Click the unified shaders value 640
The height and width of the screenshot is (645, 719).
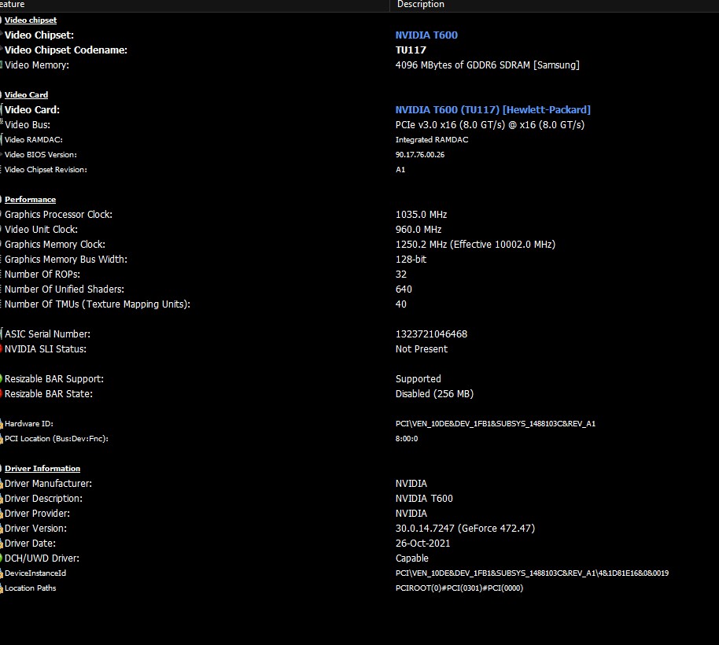pyautogui.click(x=404, y=289)
